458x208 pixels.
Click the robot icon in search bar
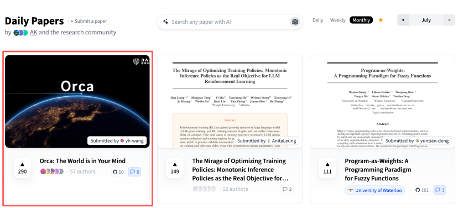pyautogui.click(x=295, y=22)
